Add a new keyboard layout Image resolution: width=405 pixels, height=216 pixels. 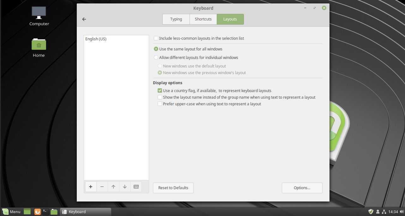[x=91, y=187]
